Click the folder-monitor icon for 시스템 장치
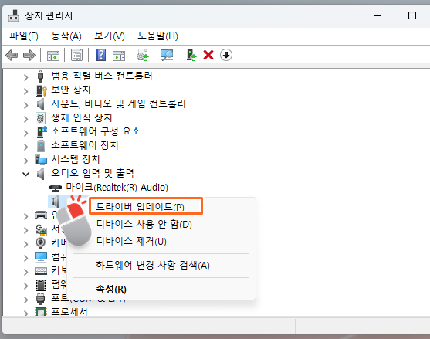Screen dimensions: 430x339 pos(41,160)
